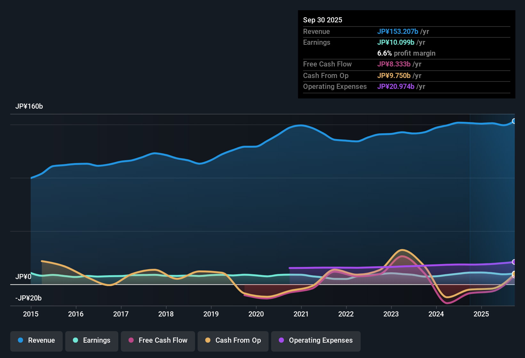The image size is (525, 358).
Task: Click the 2025 label on the time axis
Action: click(x=482, y=314)
